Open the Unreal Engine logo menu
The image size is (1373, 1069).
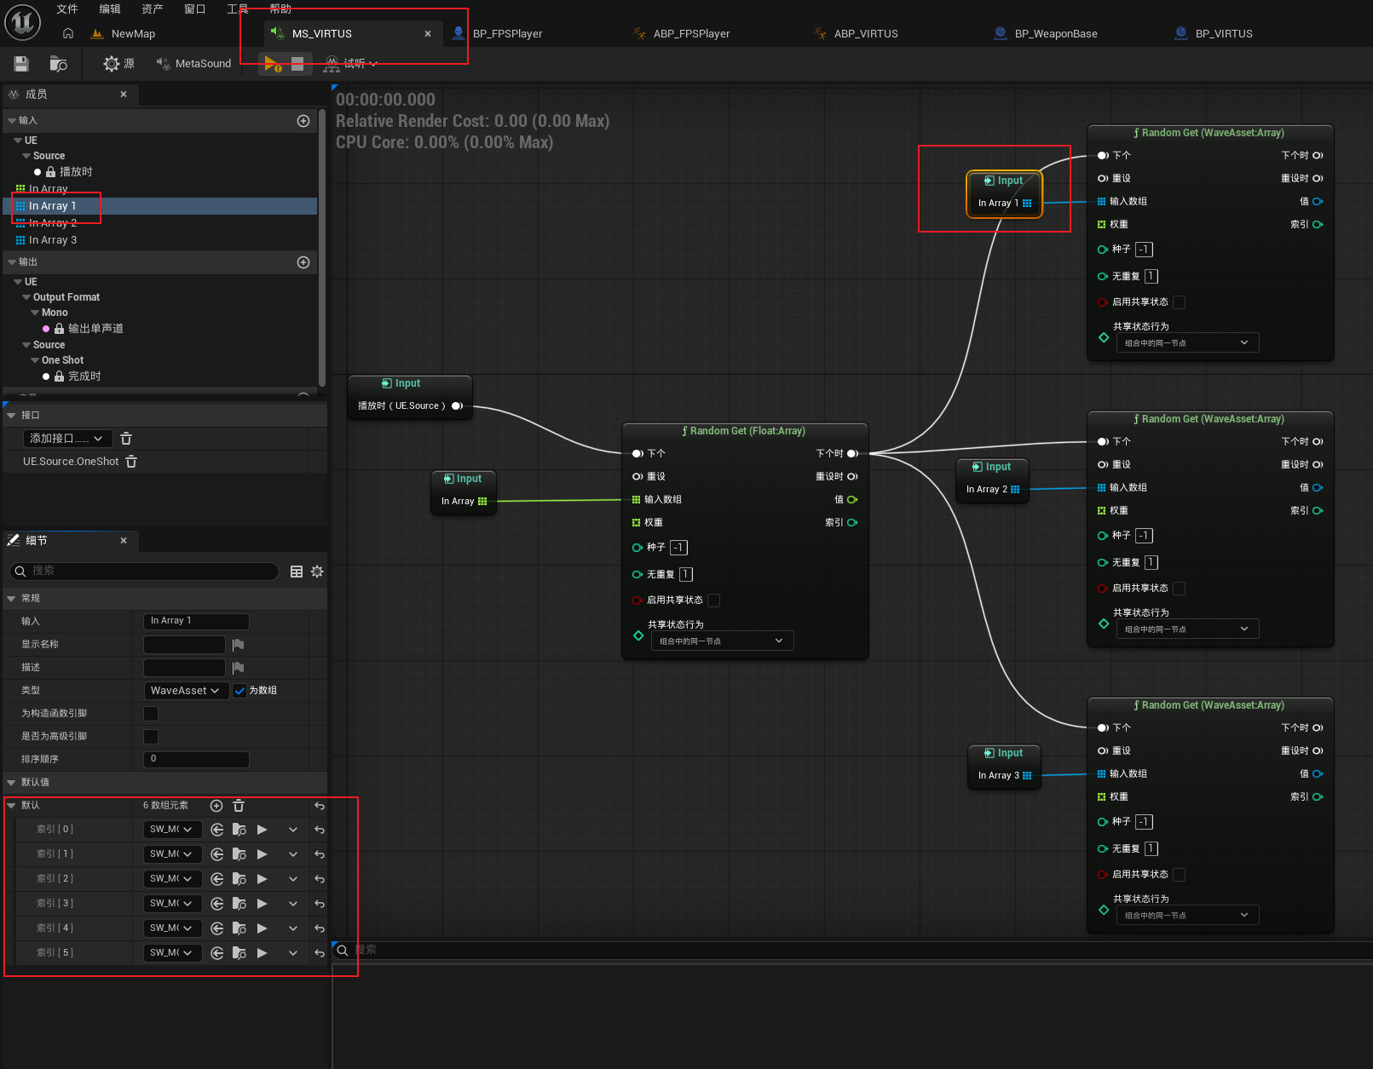(x=23, y=23)
